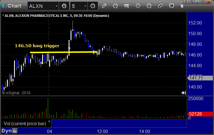Click the trade arrows diamond icon
This screenshot has width=214, height=135.
pos(160,6)
